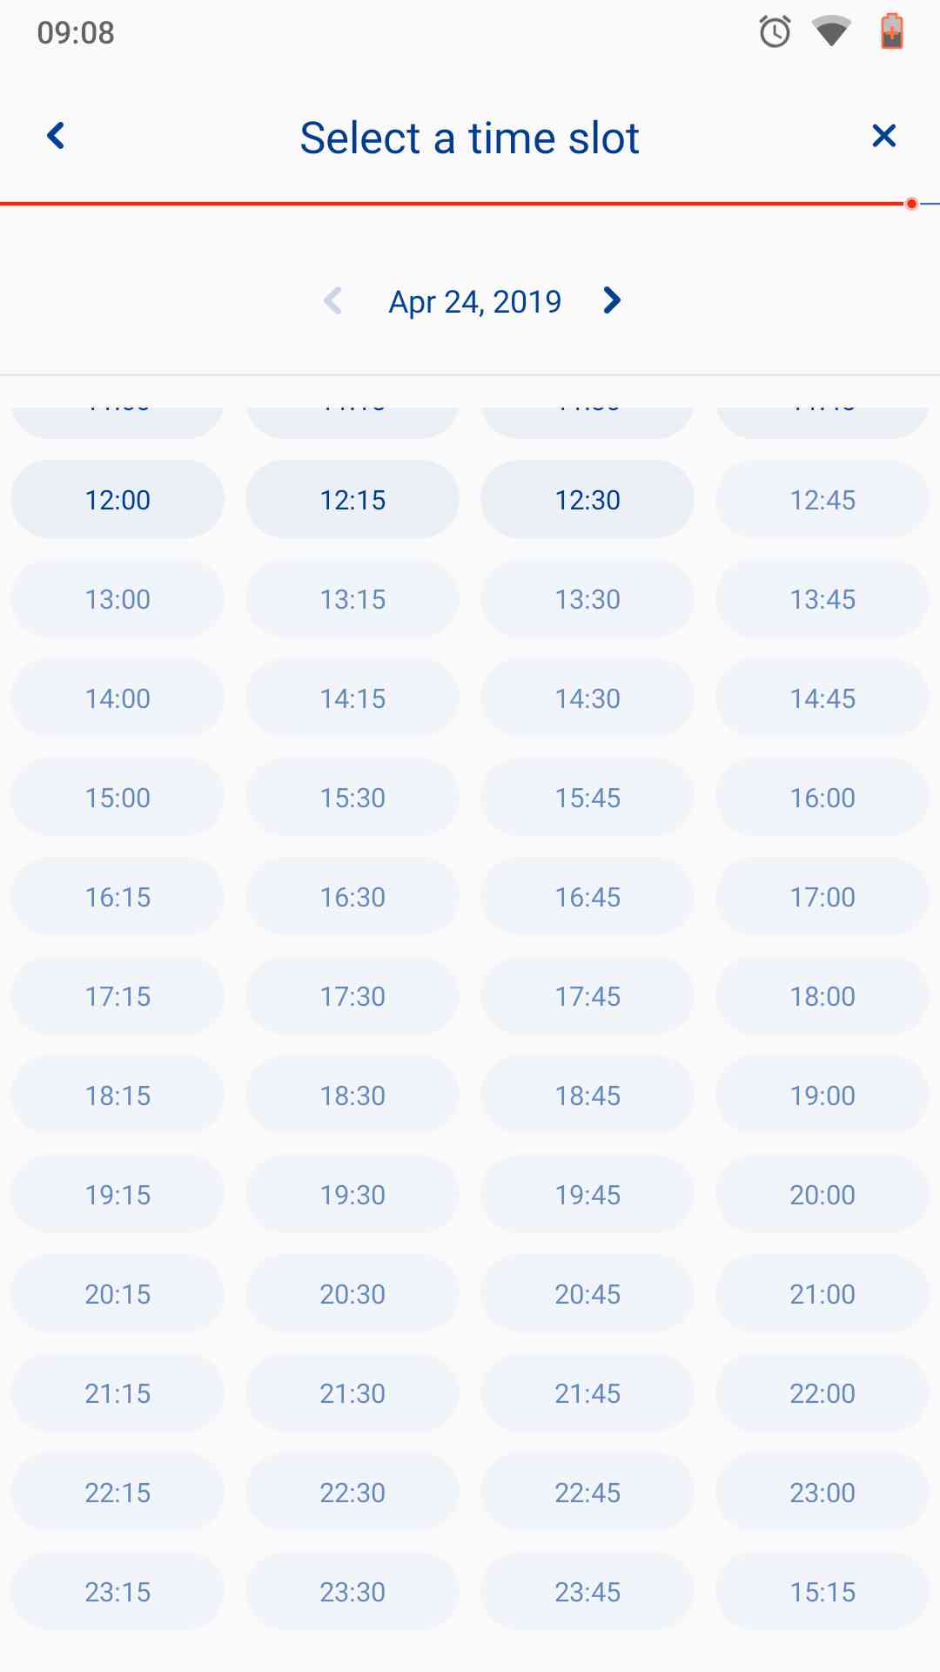This screenshot has width=940, height=1672.
Task: Advance to next date with right chevron
Action: click(x=612, y=301)
